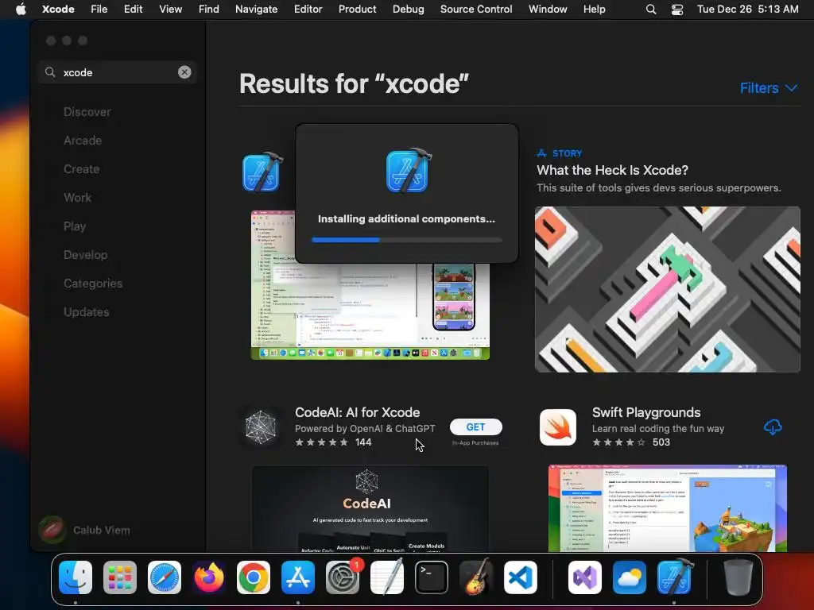
Task: Open the Apple menu
Action: [21, 9]
